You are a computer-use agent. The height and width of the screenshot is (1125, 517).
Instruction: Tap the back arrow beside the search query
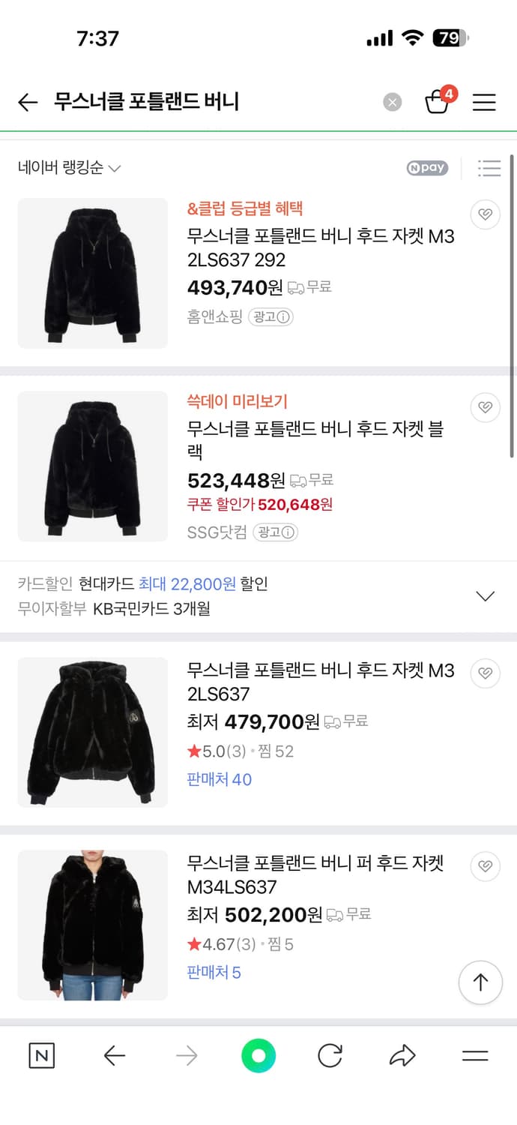27,102
